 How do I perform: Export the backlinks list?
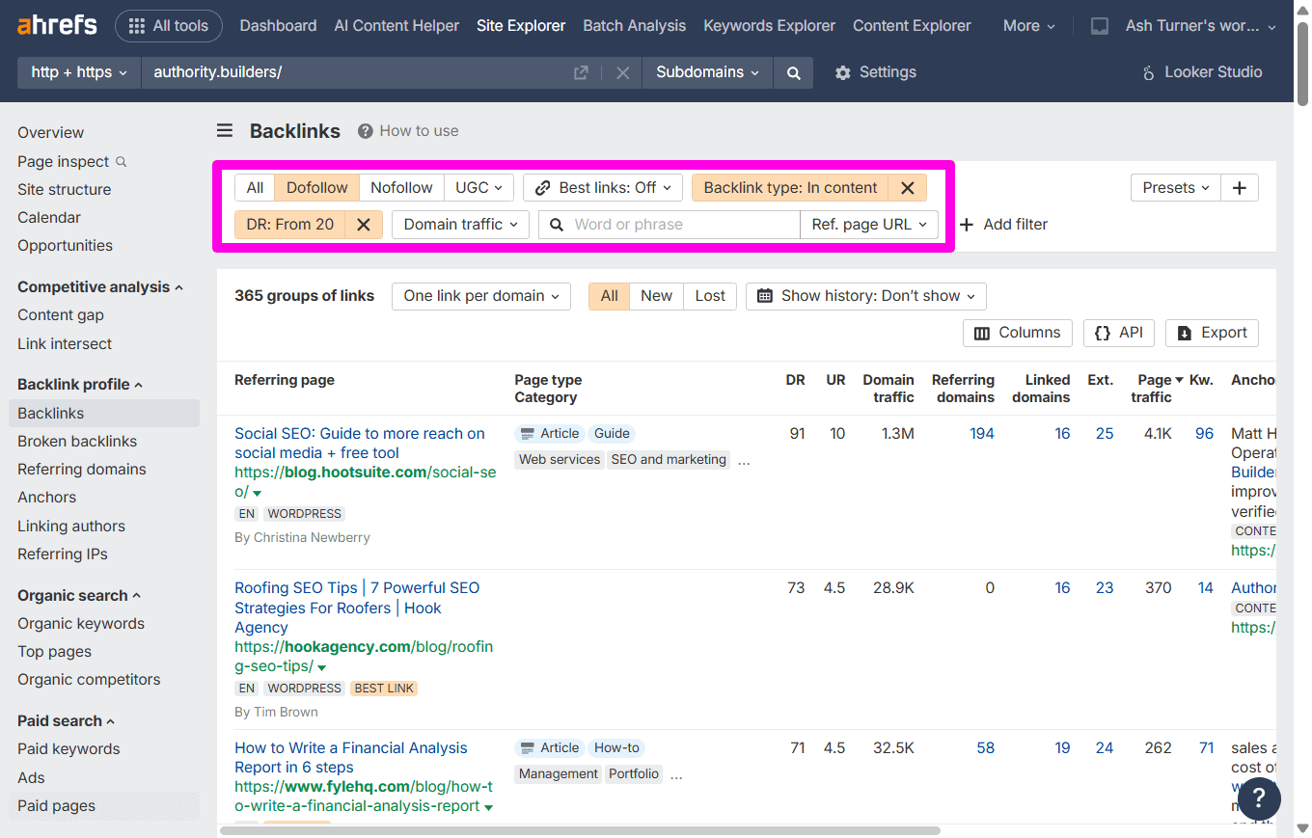(1213, 333)
